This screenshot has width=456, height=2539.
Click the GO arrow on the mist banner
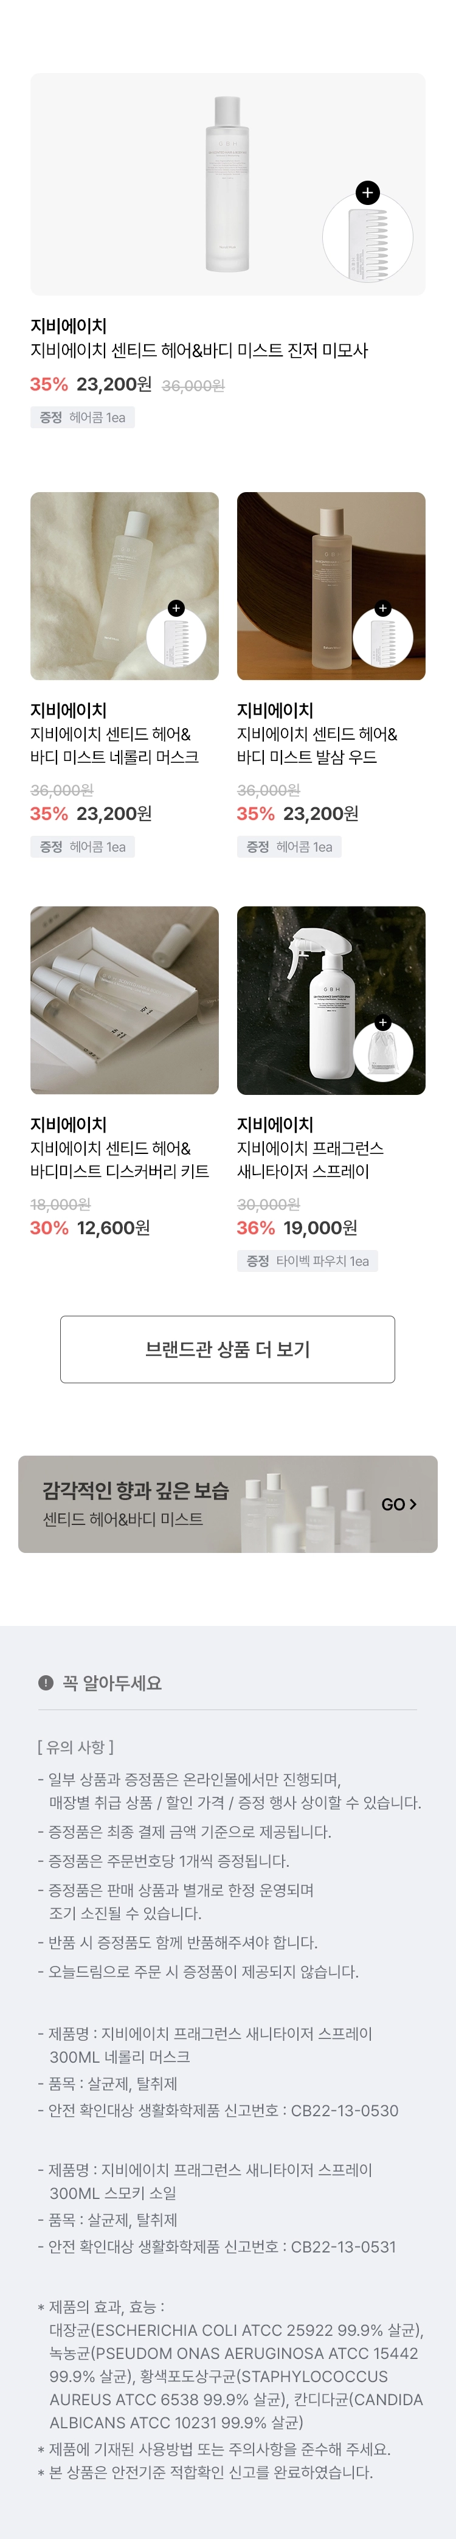click(x=399, y=1504)
